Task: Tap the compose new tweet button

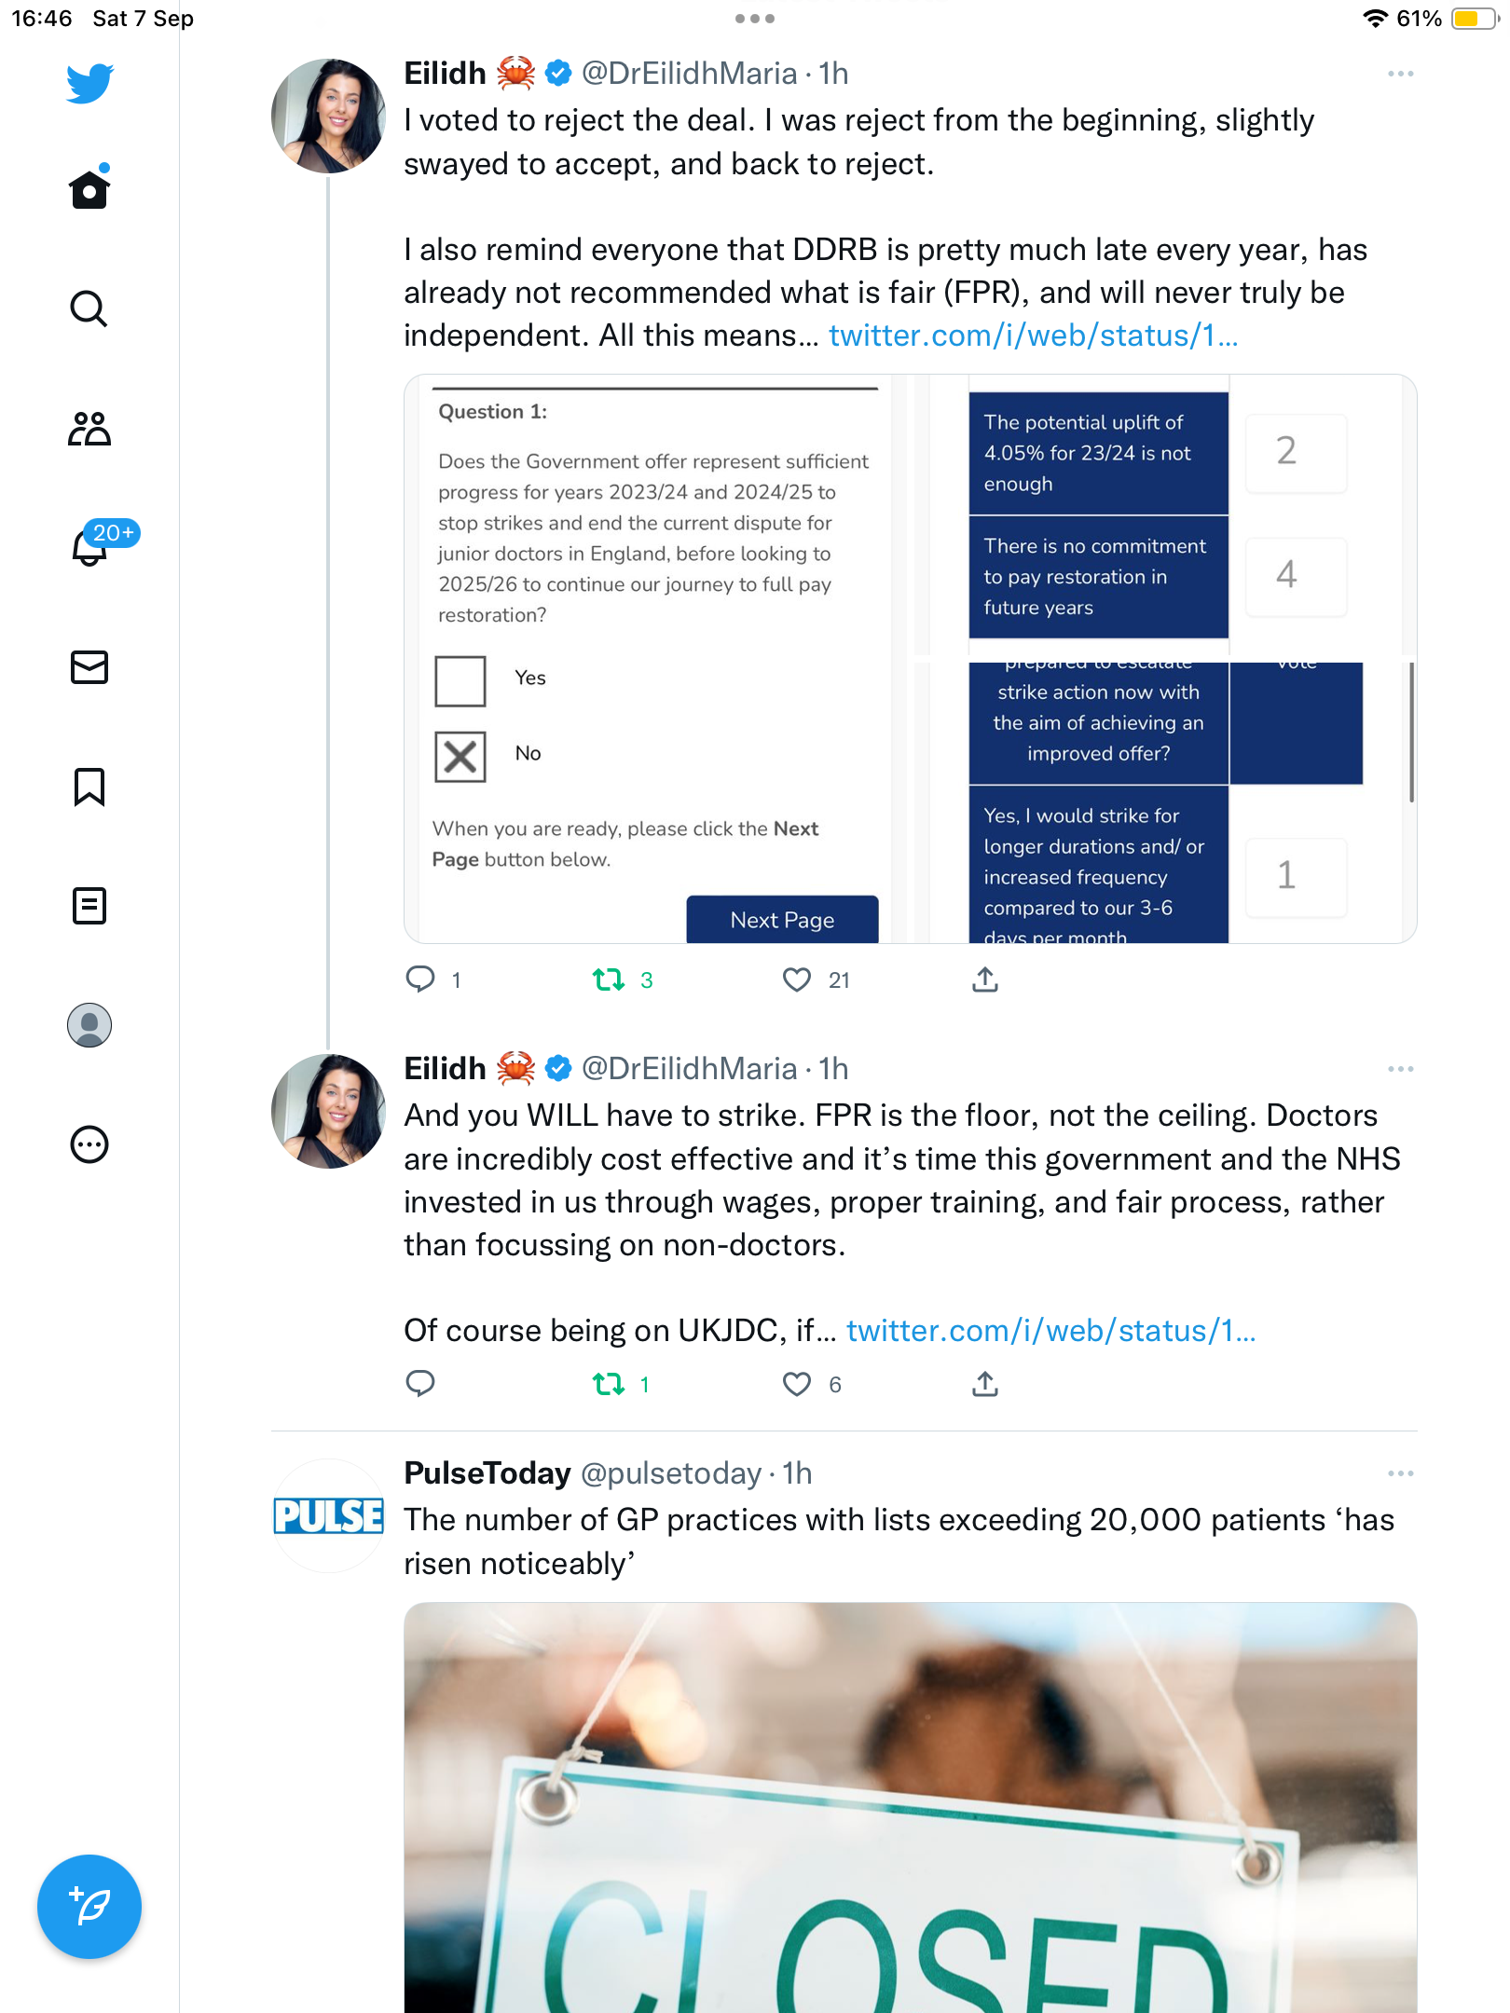Action: (89, 1907)
